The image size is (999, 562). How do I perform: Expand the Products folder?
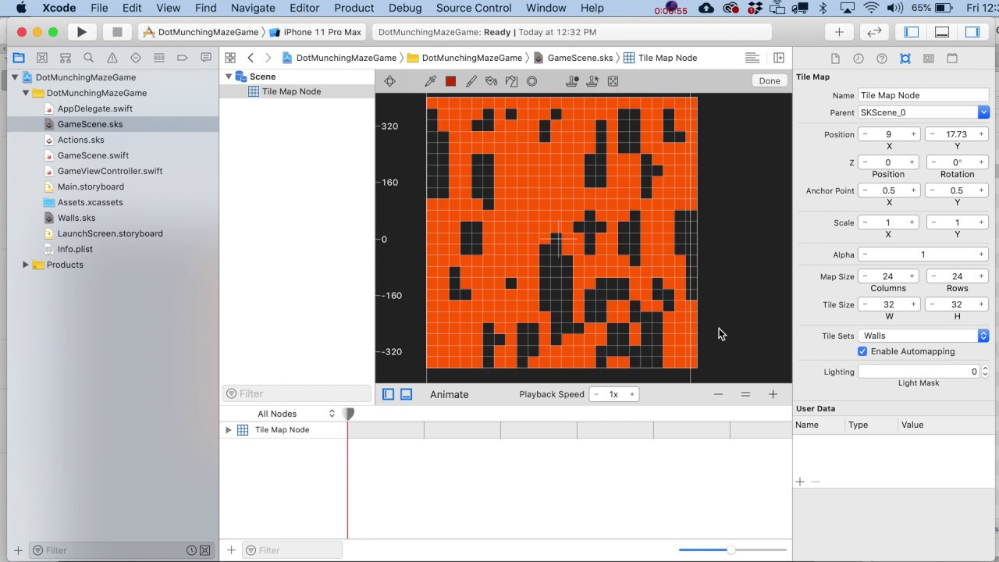[x=26, y=265]
